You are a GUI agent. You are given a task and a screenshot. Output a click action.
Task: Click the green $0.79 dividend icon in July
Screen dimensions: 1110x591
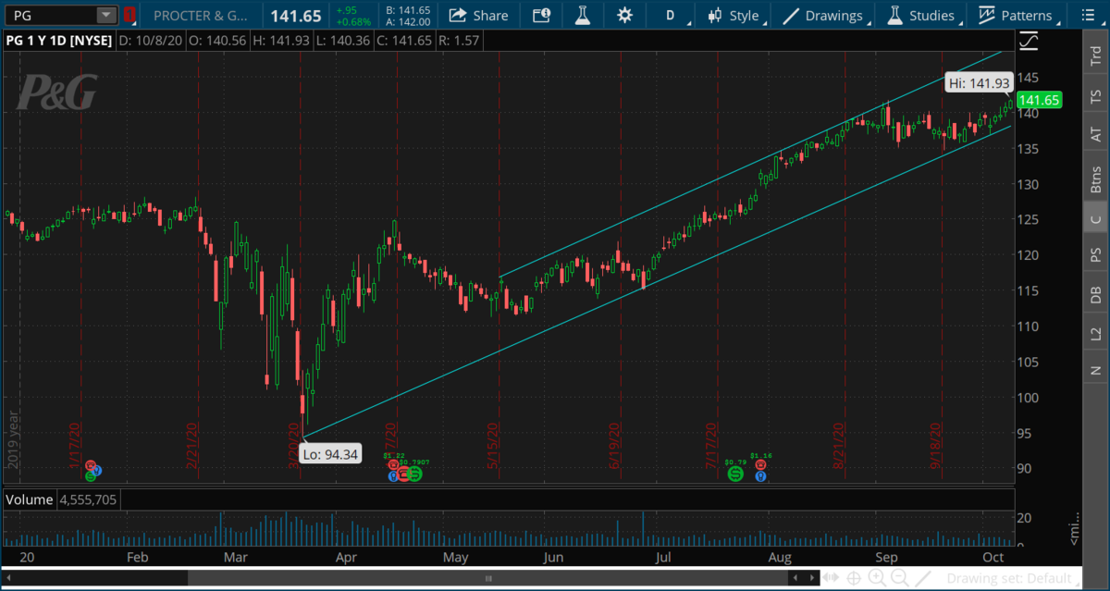click(734, 474)
